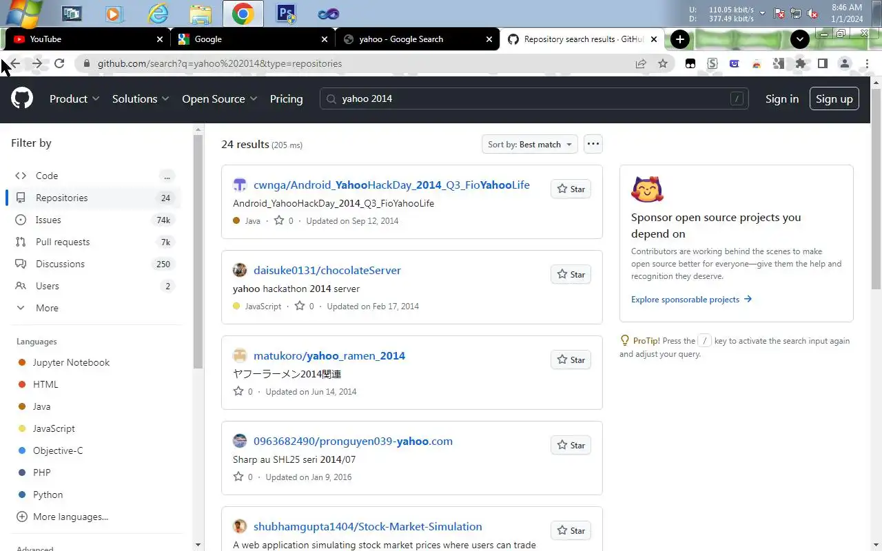Open the three-dot options next to Sort by
Image resolution: width=882 pixels, height=551 pixels.
[593, 144]
